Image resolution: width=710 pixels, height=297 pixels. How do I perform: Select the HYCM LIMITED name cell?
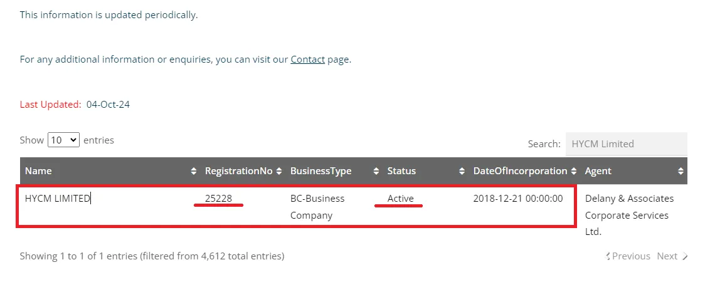(58, 199)
